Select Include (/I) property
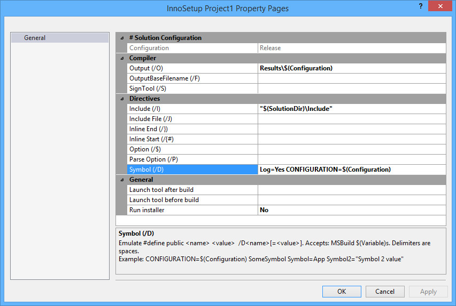 [192, 109]
